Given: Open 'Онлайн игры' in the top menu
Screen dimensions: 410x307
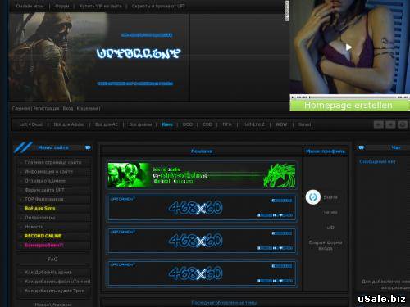Looking at the screenshot, I should (x=30, y=6).
